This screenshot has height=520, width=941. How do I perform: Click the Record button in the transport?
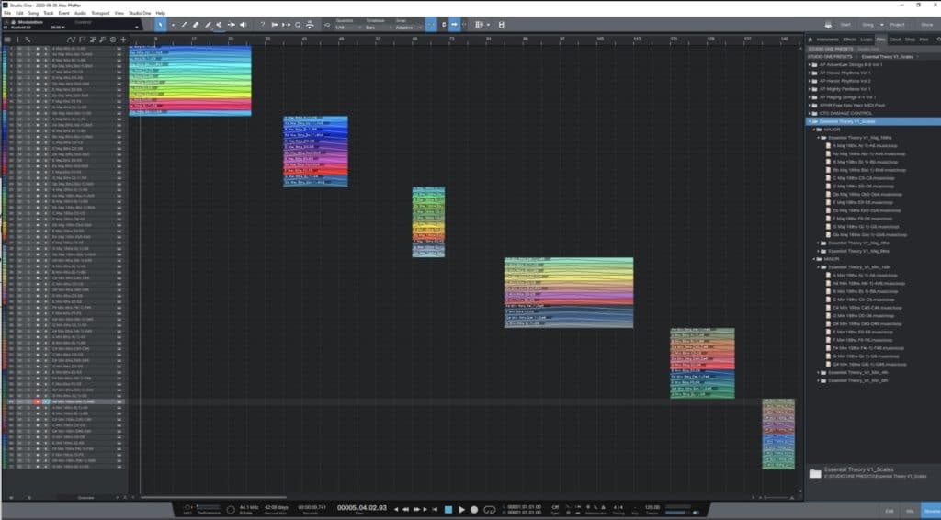[x=474, y=509]
